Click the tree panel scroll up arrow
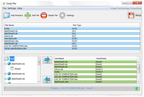The image size is (144, 97). click(39, 58)
